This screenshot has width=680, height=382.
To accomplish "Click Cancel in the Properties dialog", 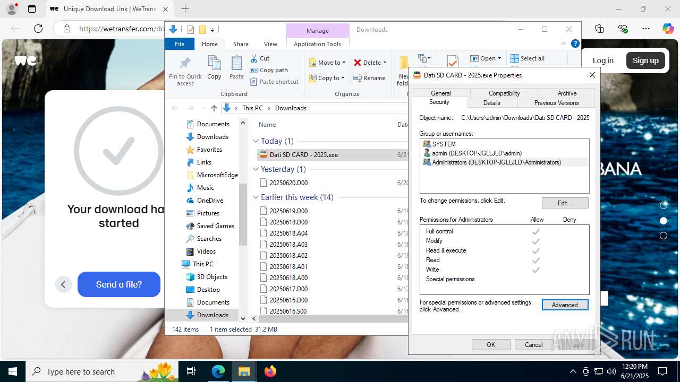I will [x=534, y=345].
